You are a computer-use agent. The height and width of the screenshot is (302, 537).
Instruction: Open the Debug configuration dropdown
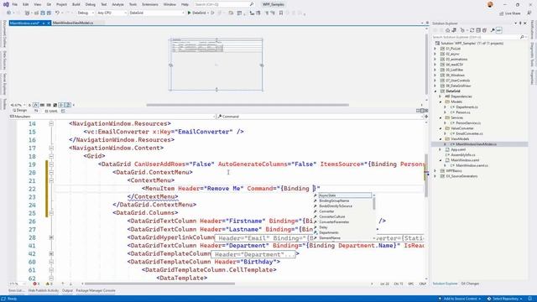pos(86,13)
